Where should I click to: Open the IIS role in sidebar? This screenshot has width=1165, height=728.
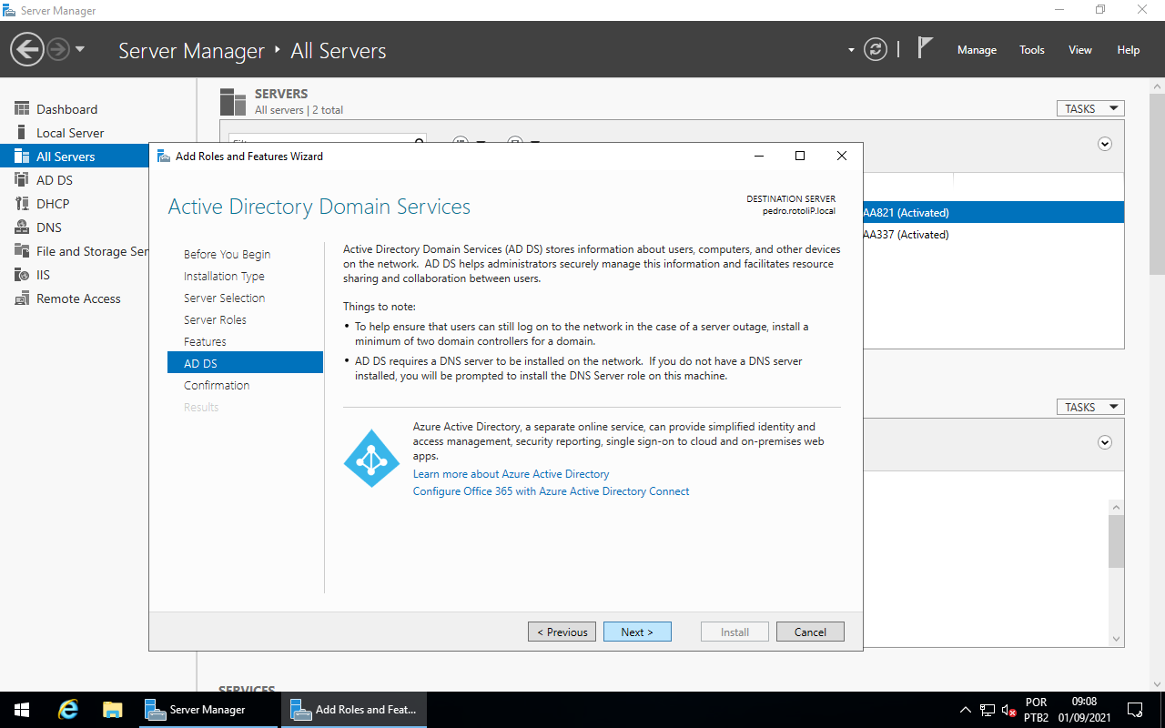click(43, 275)
